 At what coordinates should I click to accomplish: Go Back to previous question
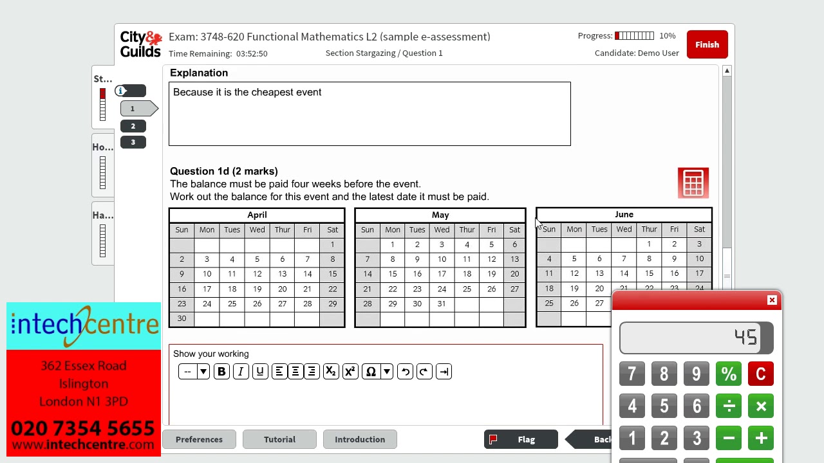[x=590, y=439]
